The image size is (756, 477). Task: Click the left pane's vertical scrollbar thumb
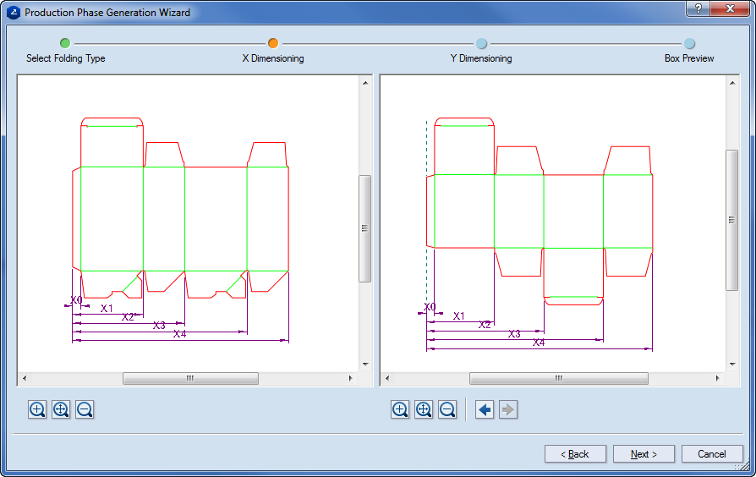[x=365, y=228]
